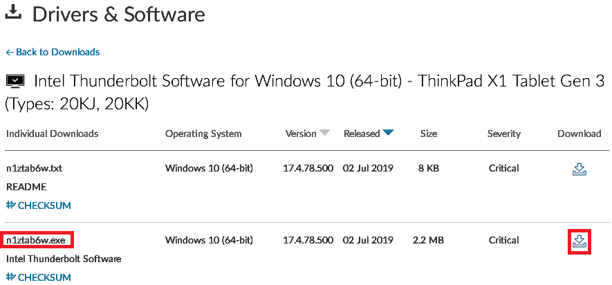Click the Released column header

pyautogui.click(x=362, y=134)
